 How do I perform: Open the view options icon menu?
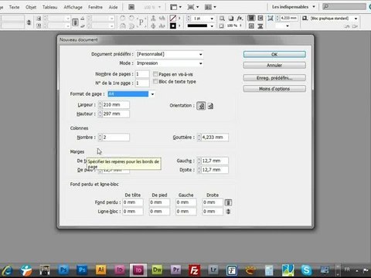click(175, 7)
